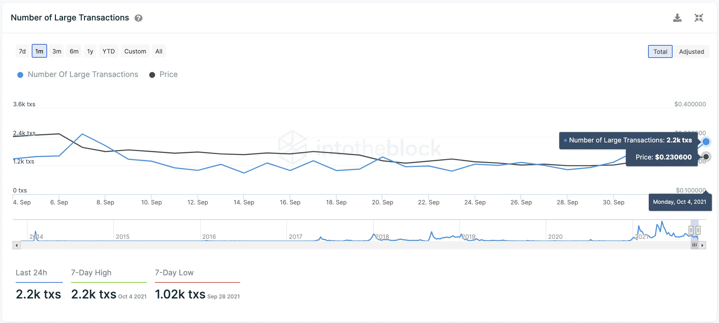Viewport: 719px width, 323px height.
Task: Switch to Adjusted transaction view
Action: [x=691, y=52]
